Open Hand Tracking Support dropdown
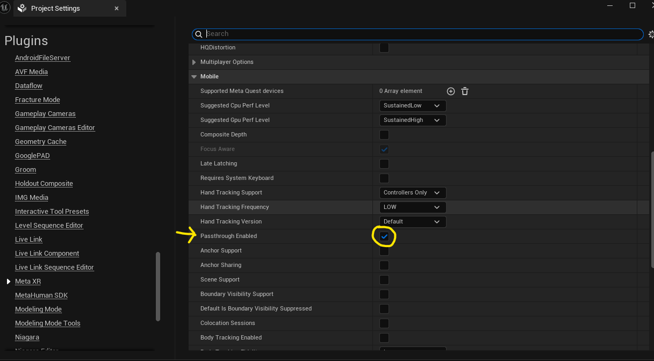Viewport: 654px width, 361px height. pos(412,193)
